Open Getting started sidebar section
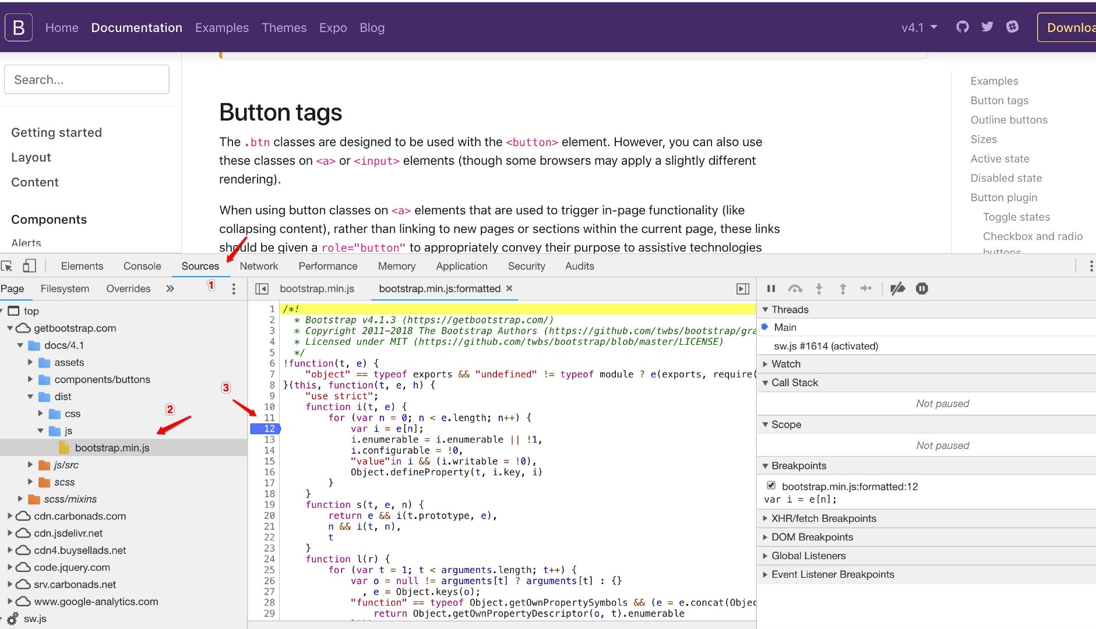 [x=57, y=132]
